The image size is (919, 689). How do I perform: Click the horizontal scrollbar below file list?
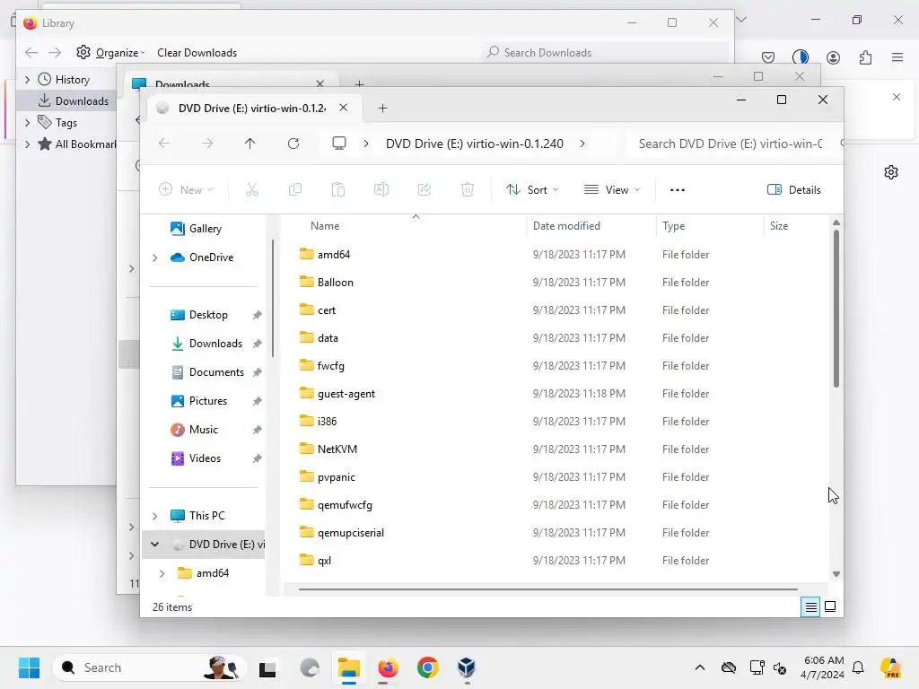[548, 589]
